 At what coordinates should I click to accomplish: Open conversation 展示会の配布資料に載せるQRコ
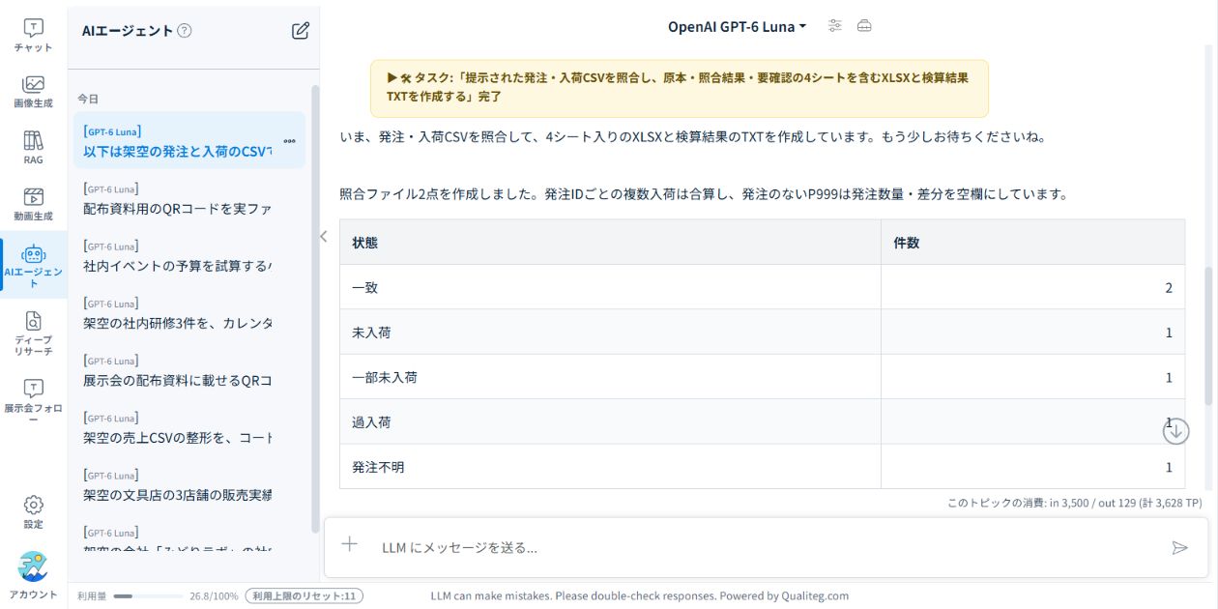(x=189, y=370)
